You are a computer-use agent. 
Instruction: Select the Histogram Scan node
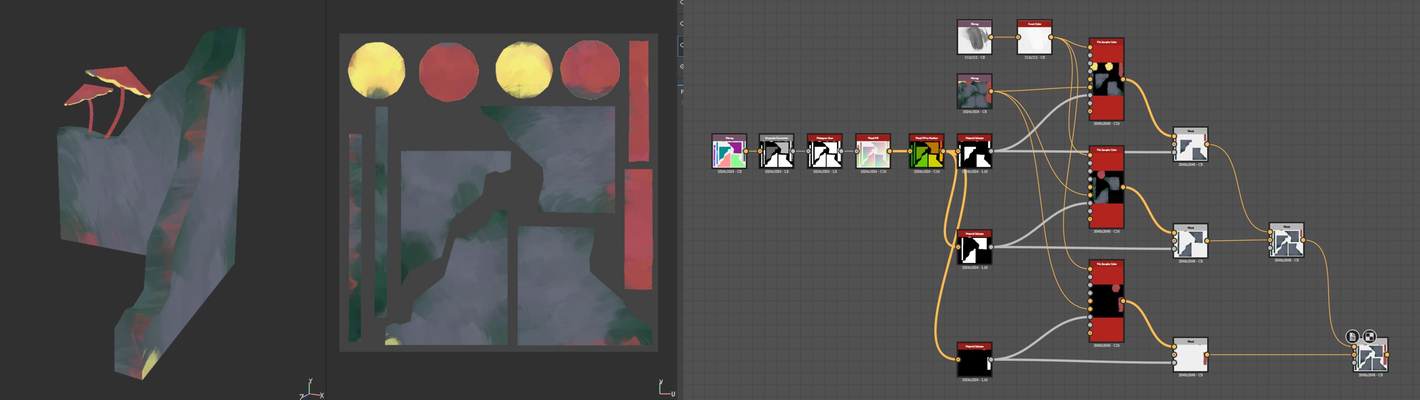coord(825,151)
